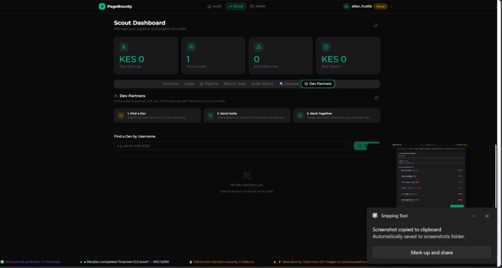Image resolution: width=502 pixels, height=268 pixels.
Task: Click the dollar icon in Total Earnings card
Action: click(x=123, y=47)
